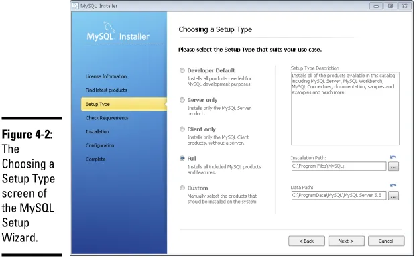Cancel the MySQL installation

point(386,241)
